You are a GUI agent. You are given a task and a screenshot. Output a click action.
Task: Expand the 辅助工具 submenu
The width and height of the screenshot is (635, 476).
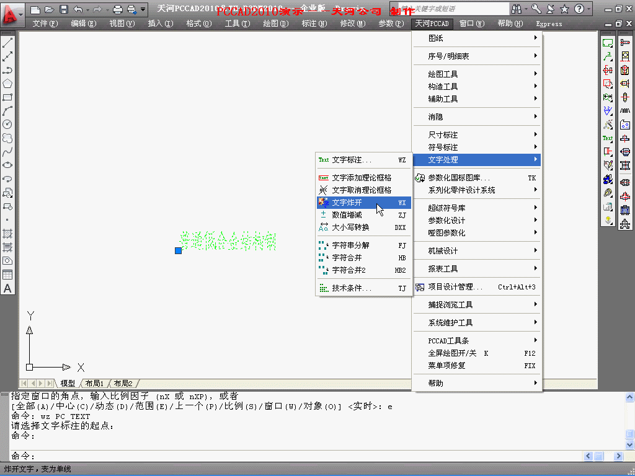477,99
